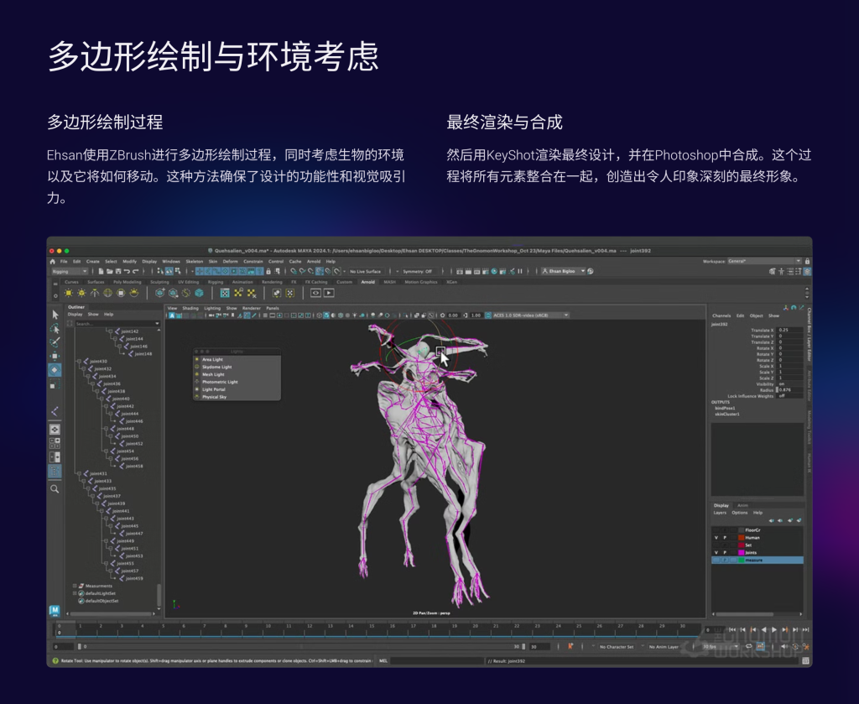The height and width of the screenshot is (704, 859).
Task: Choose Skydome Light in Lights popup
Action: coord(237,367)
